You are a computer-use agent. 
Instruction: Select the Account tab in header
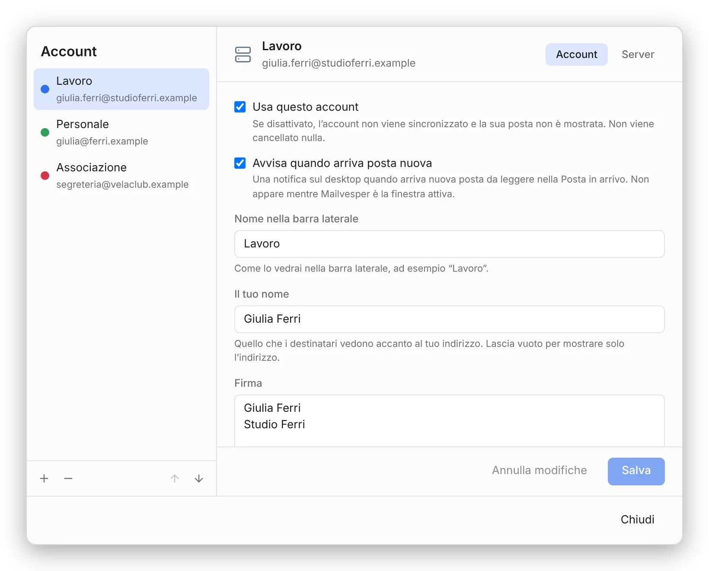pyautogui.click(x=576, y=55)
